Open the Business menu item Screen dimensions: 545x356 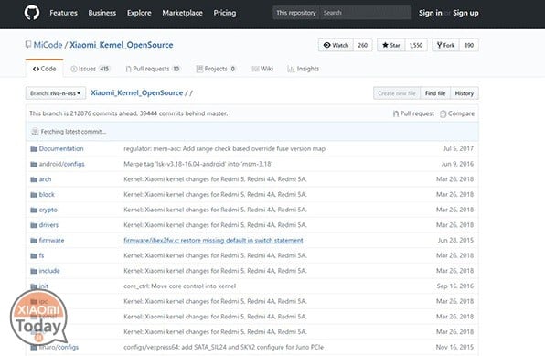(x=102, y=13)
